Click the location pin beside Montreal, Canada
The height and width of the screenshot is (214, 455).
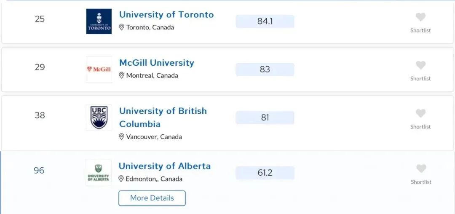tap(122, 75)
